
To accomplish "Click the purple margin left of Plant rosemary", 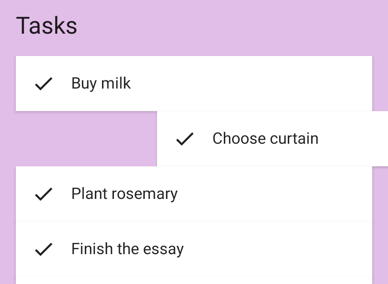I will click(x=8, y=194).
